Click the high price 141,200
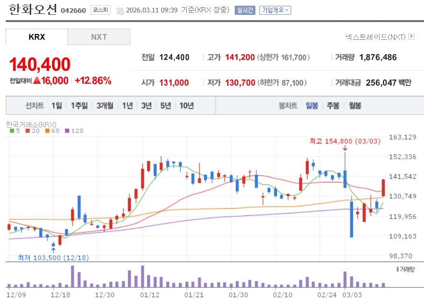The image size is (424, 303). tap(240, 57)
